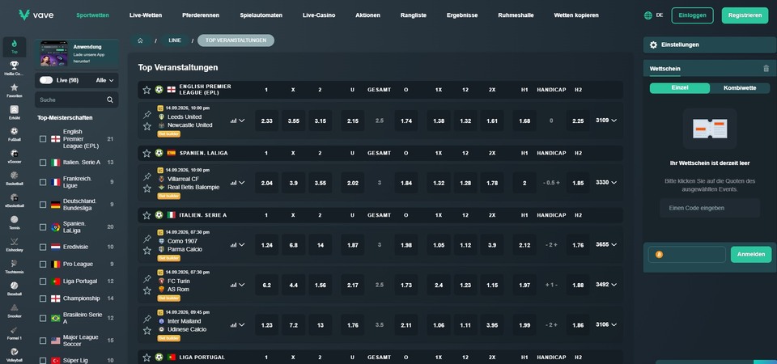Check Frankreich. Ligue checkbox
The width and height of the screenshot is (777, 364).
pos(43,182)
